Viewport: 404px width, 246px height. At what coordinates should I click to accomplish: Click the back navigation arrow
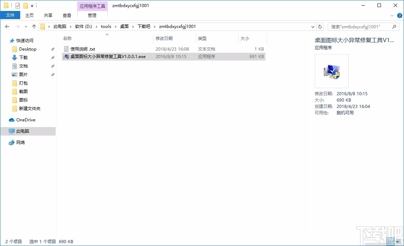[7, 26]
